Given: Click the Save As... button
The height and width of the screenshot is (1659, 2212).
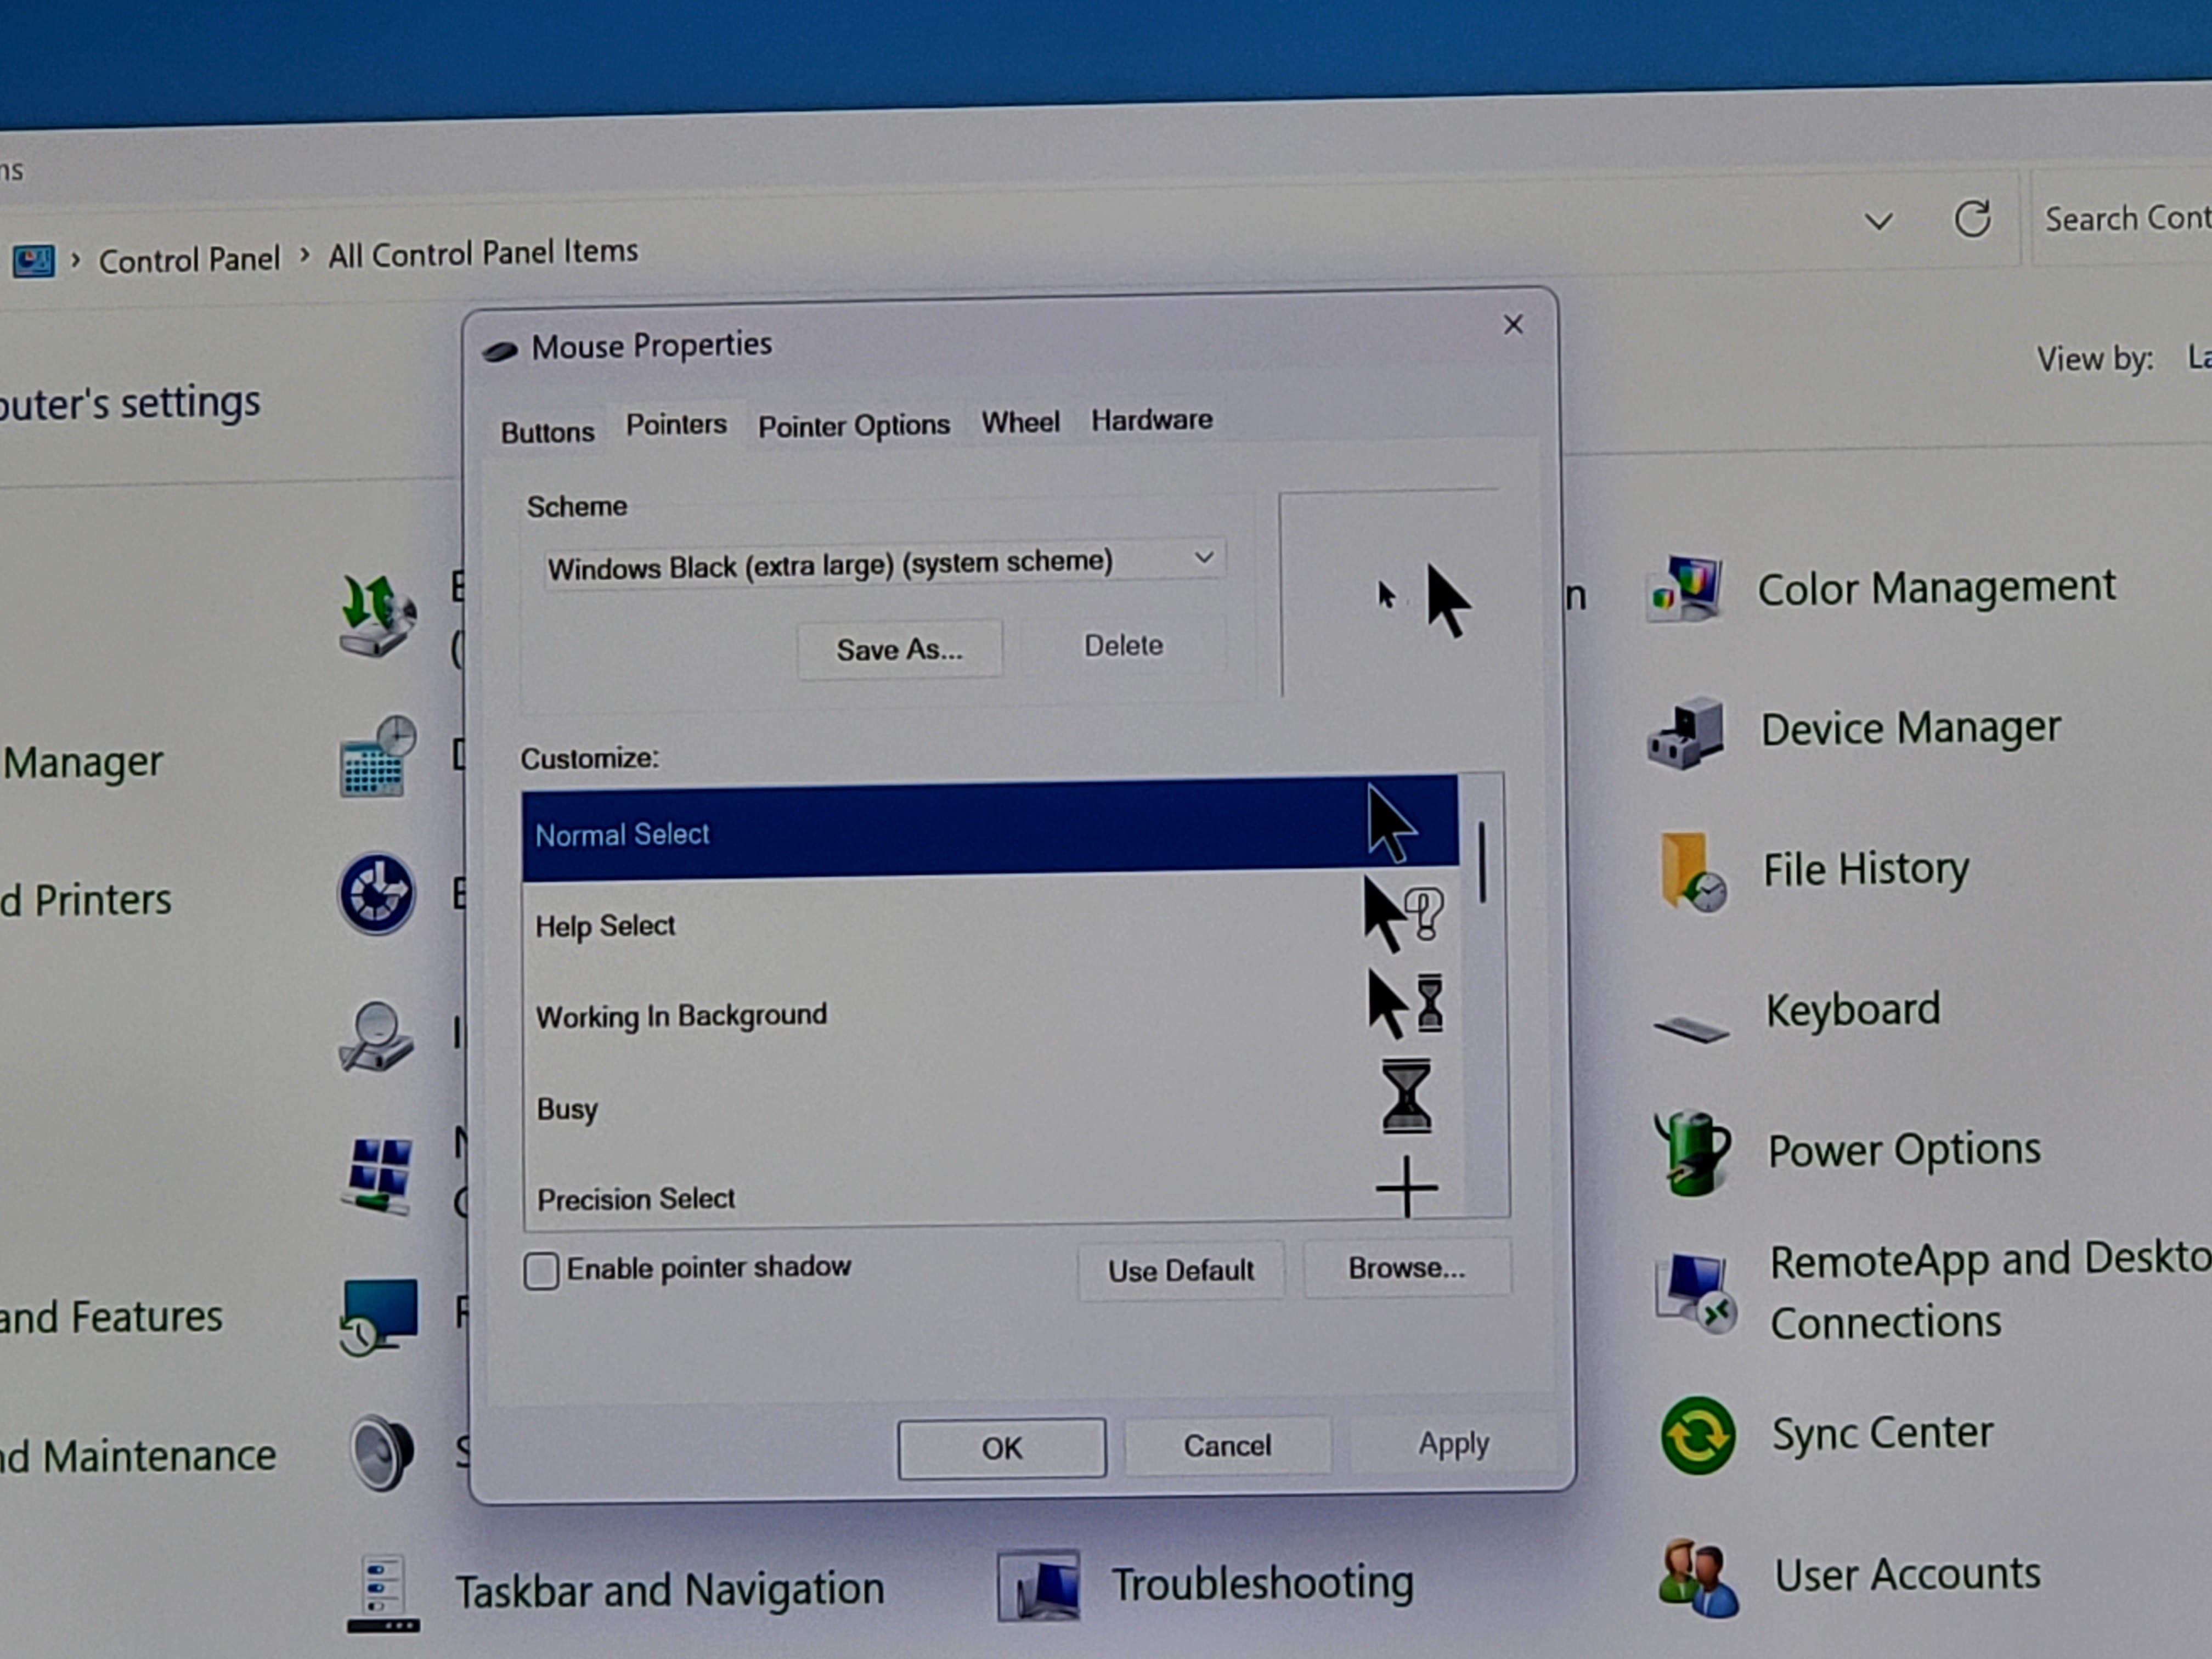Looking at the screenshot, I should point(899,649).
